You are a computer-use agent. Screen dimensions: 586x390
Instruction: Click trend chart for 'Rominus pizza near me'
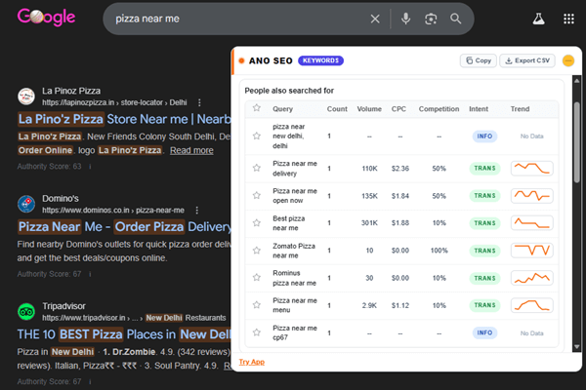532,278
